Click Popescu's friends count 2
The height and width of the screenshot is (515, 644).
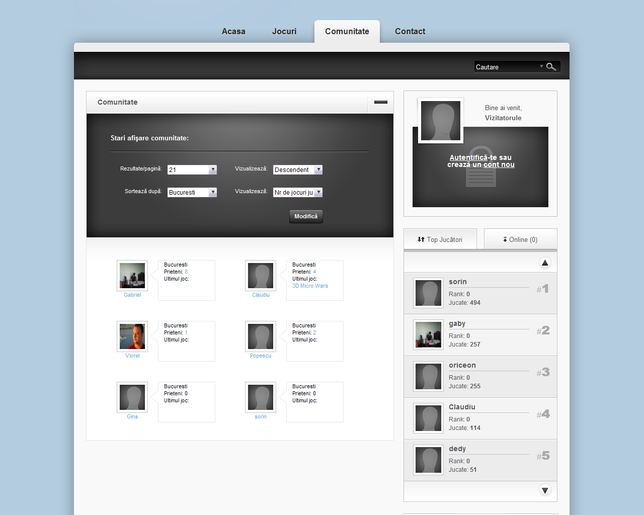[x=314, y=332]
